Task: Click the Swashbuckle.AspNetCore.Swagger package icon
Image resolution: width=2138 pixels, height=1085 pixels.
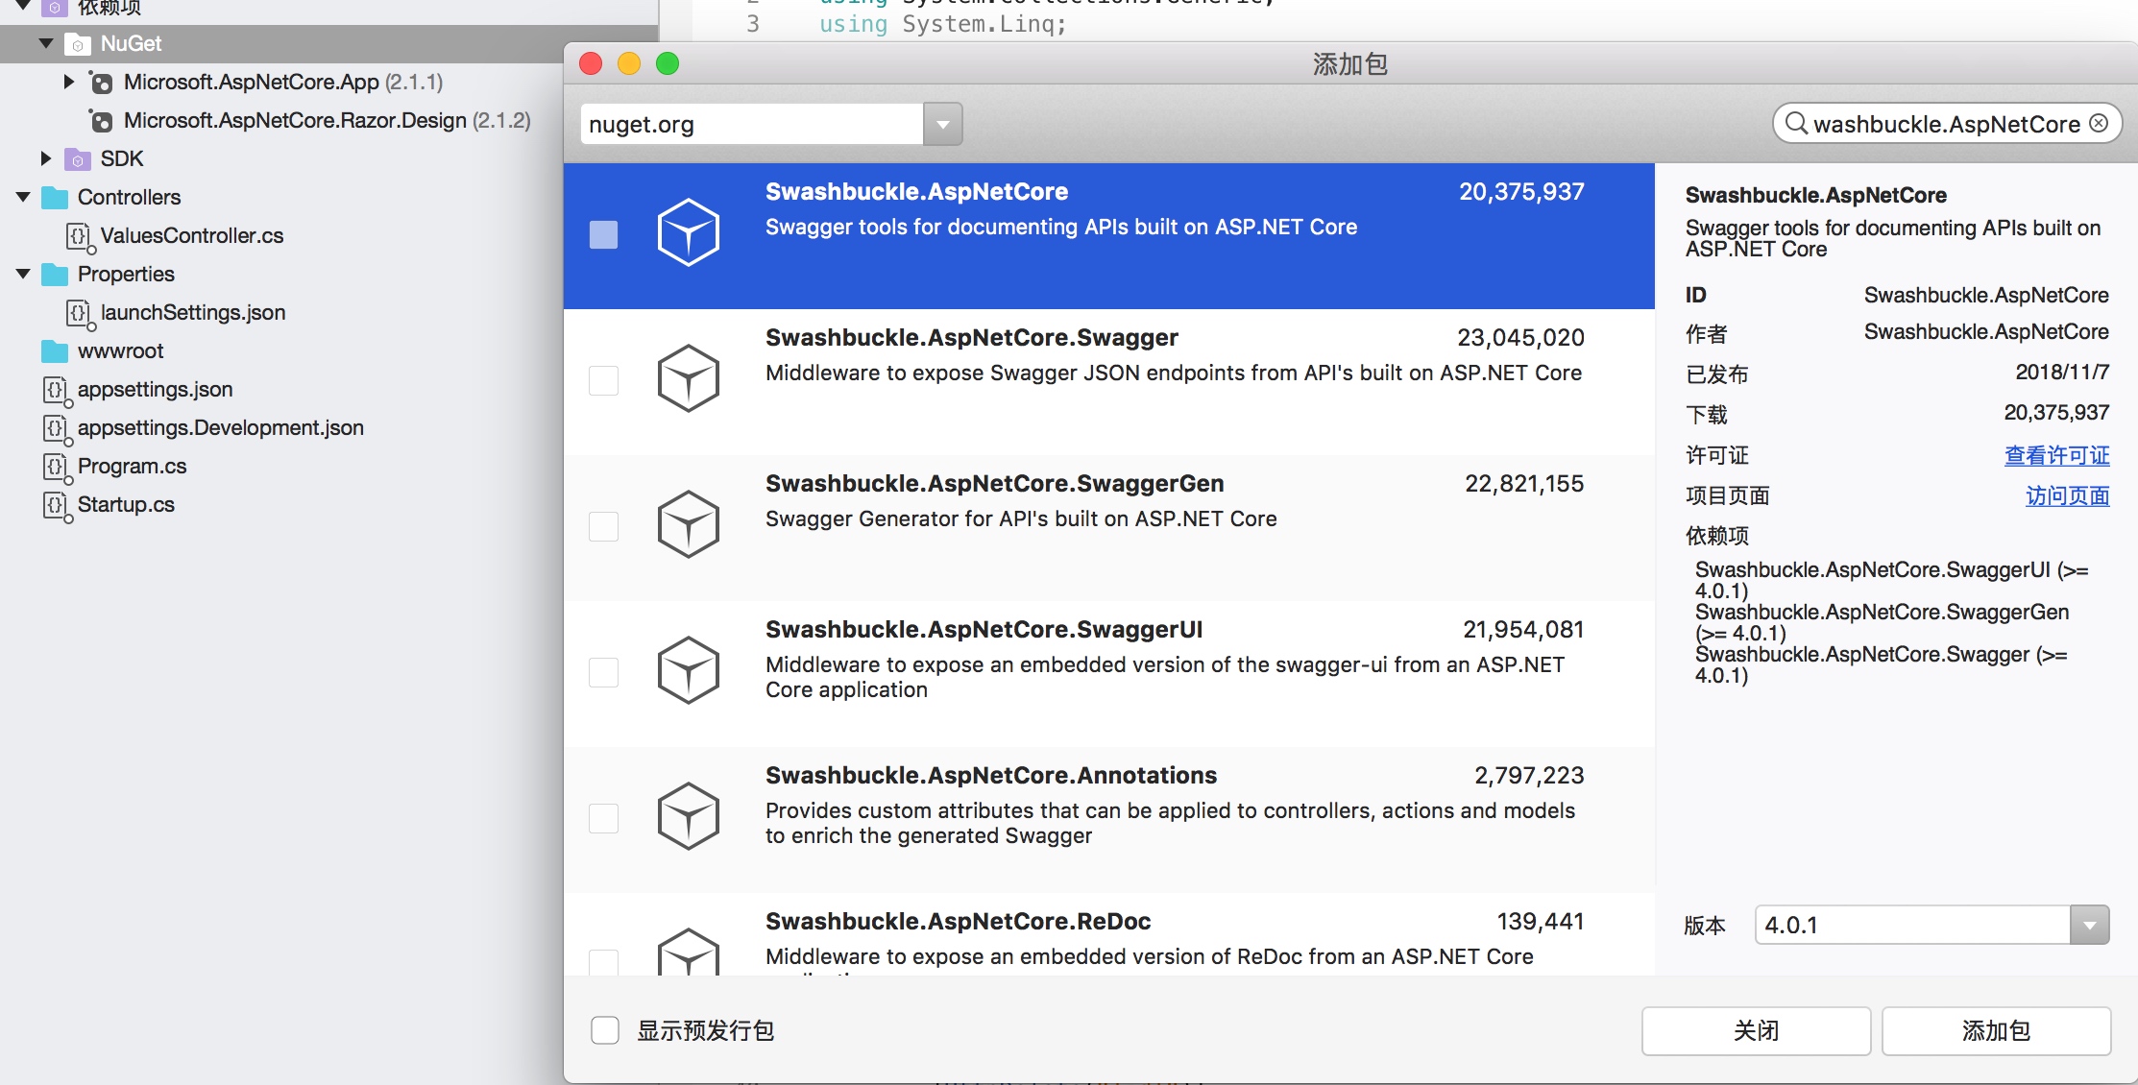Action: [688, 377]
